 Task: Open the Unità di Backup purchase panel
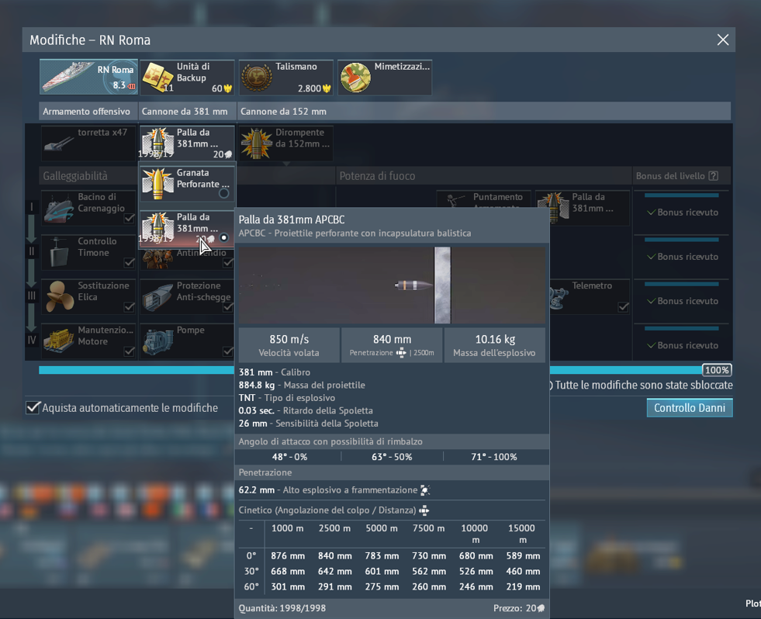[x=187, y=77]
